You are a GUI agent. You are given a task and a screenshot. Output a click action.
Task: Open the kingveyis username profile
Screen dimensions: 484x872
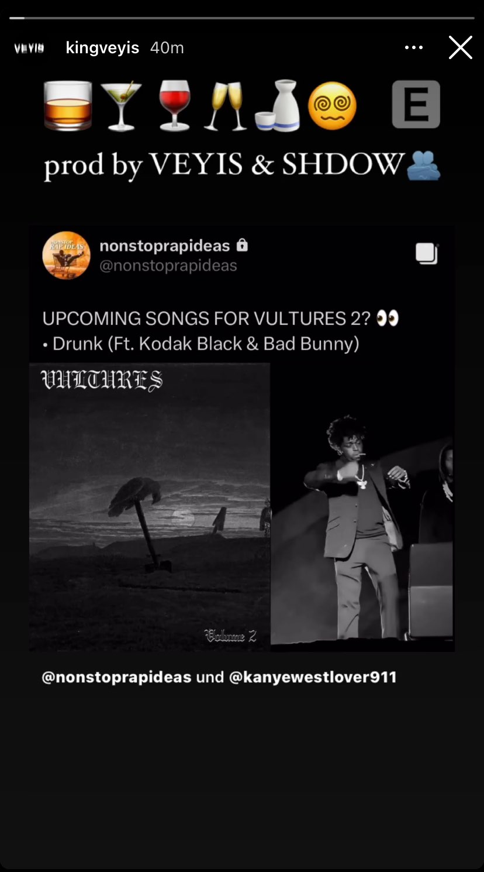(x=102, y=48)
